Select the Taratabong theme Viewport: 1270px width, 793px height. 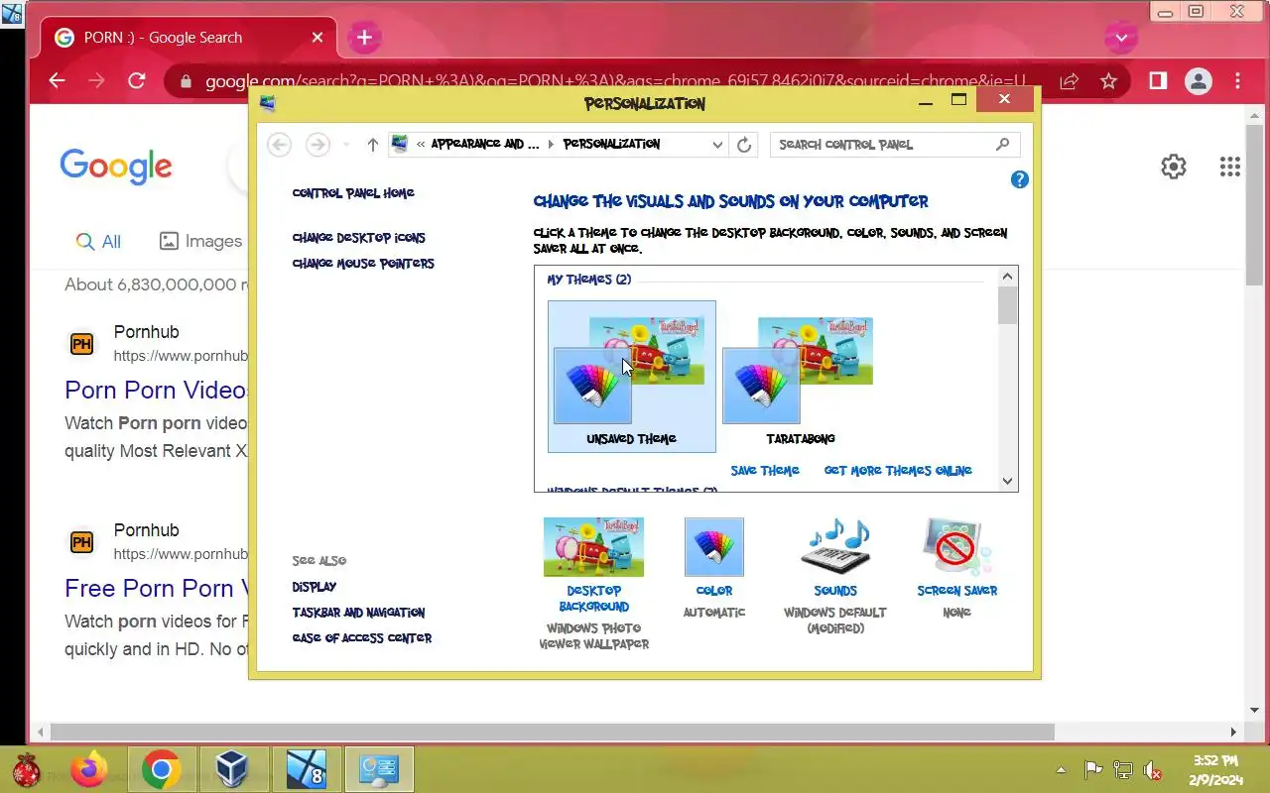(x=800, y=377)
